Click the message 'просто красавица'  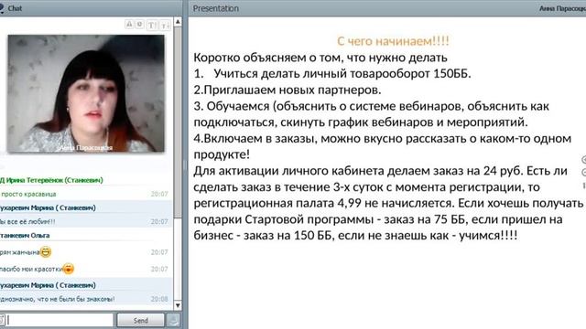[28, 194]
